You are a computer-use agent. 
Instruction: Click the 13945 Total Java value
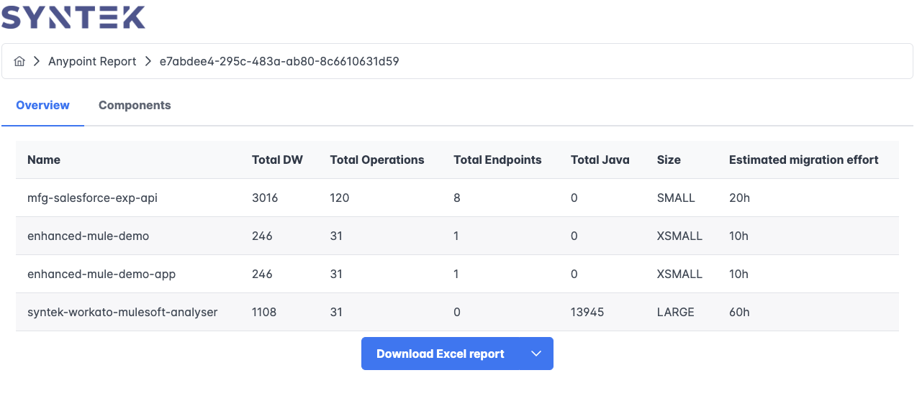(x=587, y=312)
